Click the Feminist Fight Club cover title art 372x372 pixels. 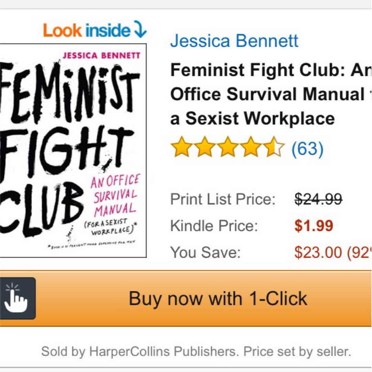click(65, 145)
